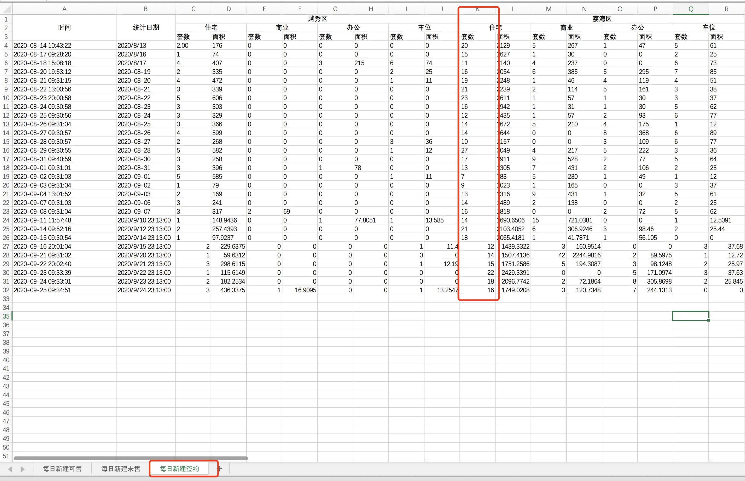The image size is (745, 481).
Task: Switch to the 每日新建可售 sheet tab
Action: pyautogui.click(x=62, y=469)
